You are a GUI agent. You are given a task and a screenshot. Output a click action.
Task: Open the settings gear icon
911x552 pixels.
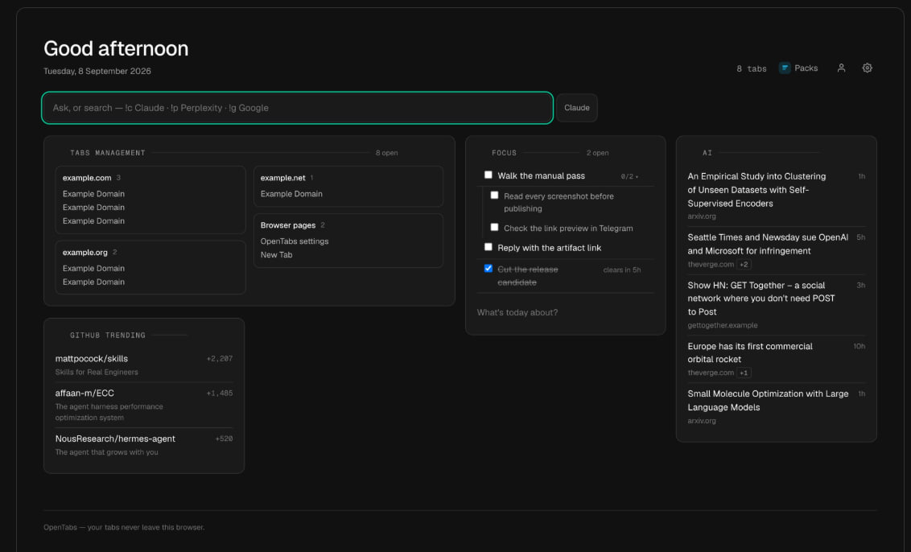867,68
